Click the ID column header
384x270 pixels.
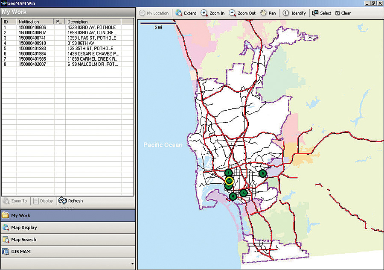[9, 22]
